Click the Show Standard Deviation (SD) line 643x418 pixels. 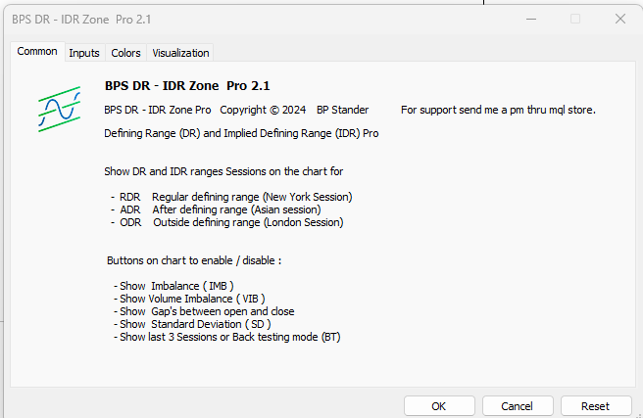point(192,324)
